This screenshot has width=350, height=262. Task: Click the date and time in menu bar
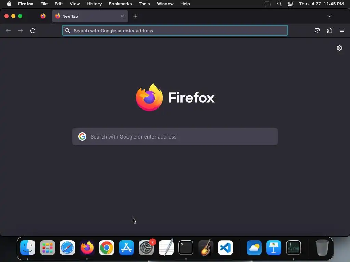[x=321, y=4]
